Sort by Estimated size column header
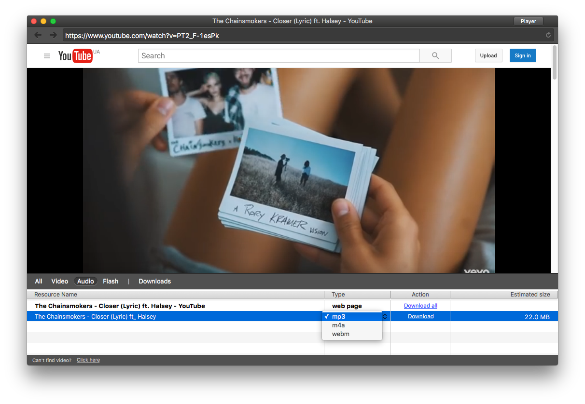The image size is (585, 404). click(504, 295)
